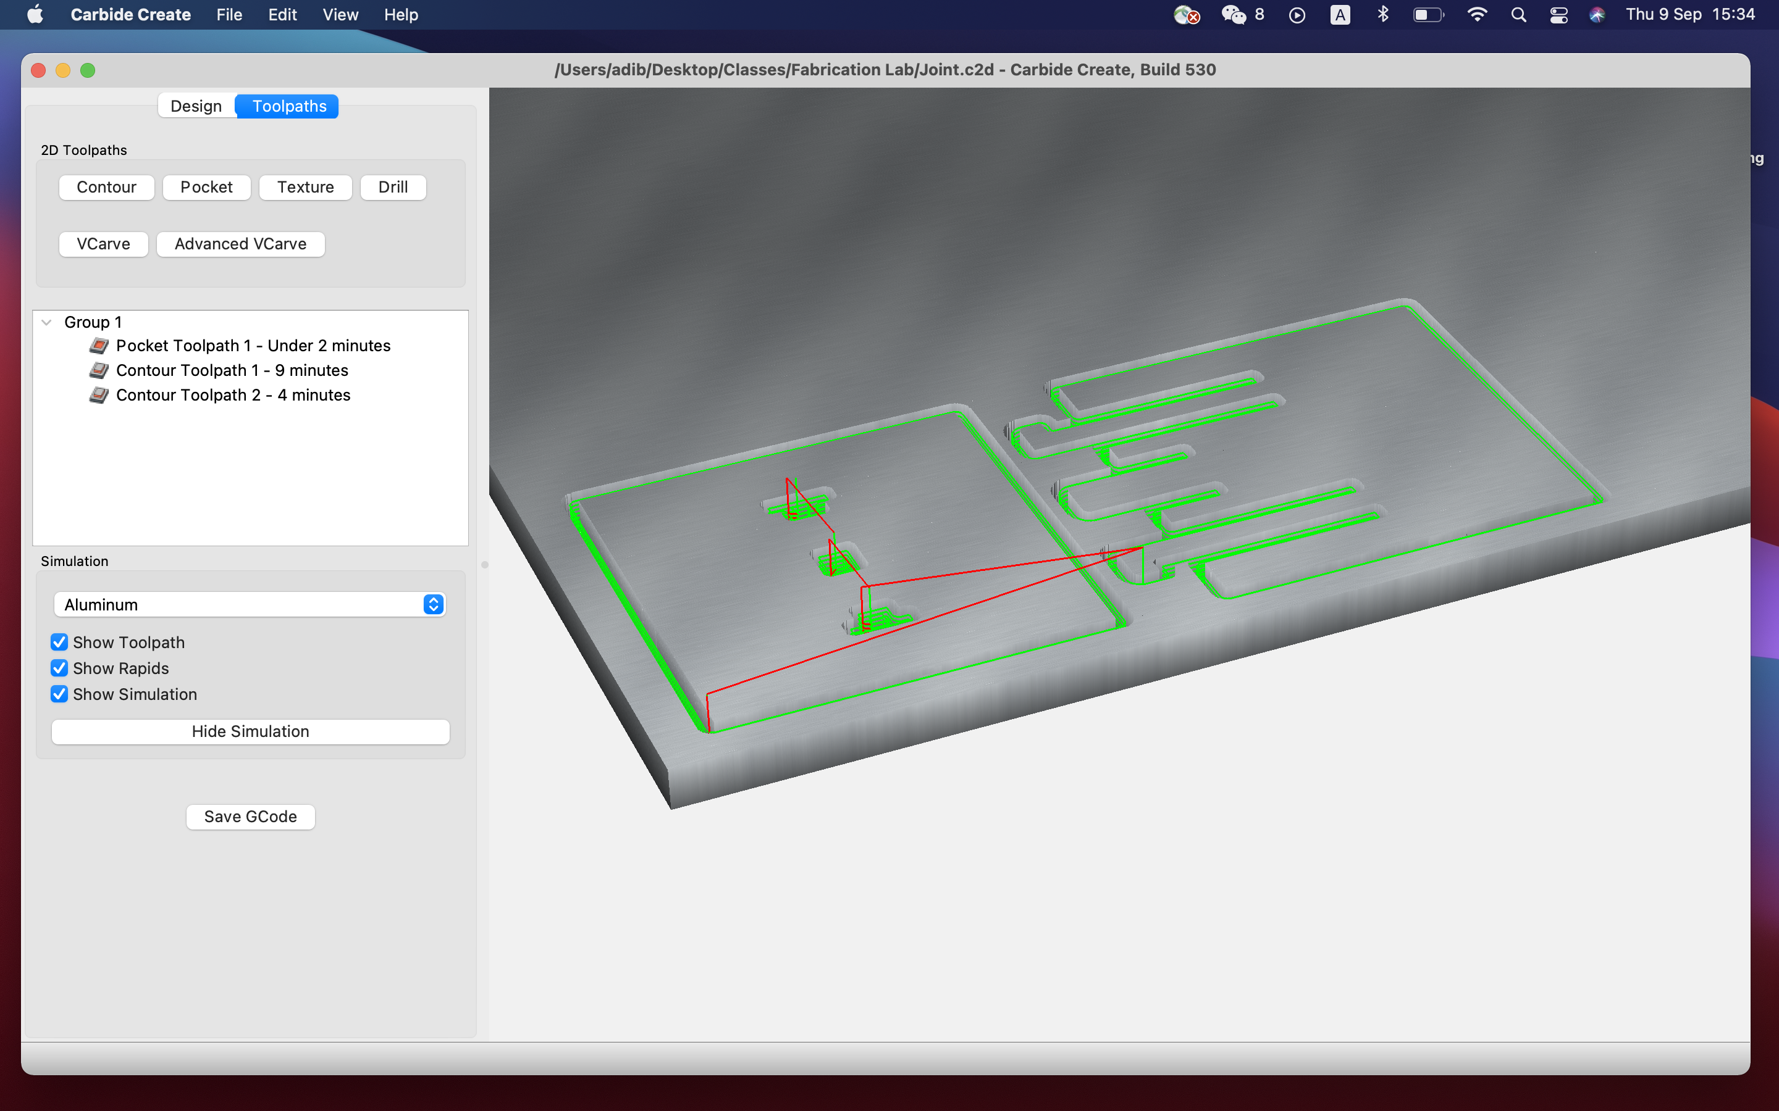Image resolution: width=1779 pixels, height=1111 pixels.
Task: Click Save GCode
Action: pos(251,817)
